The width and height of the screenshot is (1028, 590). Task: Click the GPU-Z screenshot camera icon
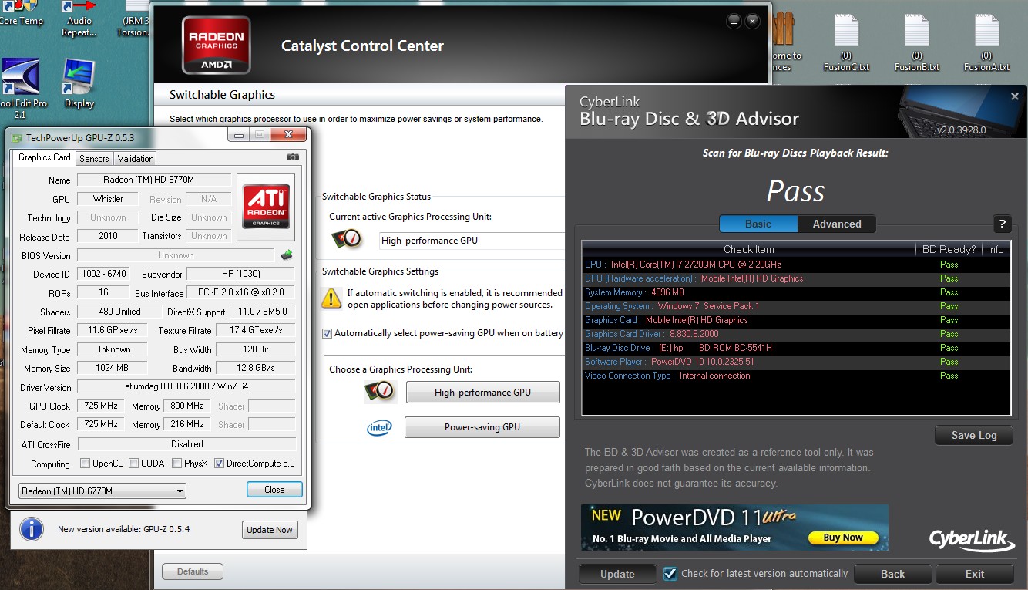click(293, 157)
